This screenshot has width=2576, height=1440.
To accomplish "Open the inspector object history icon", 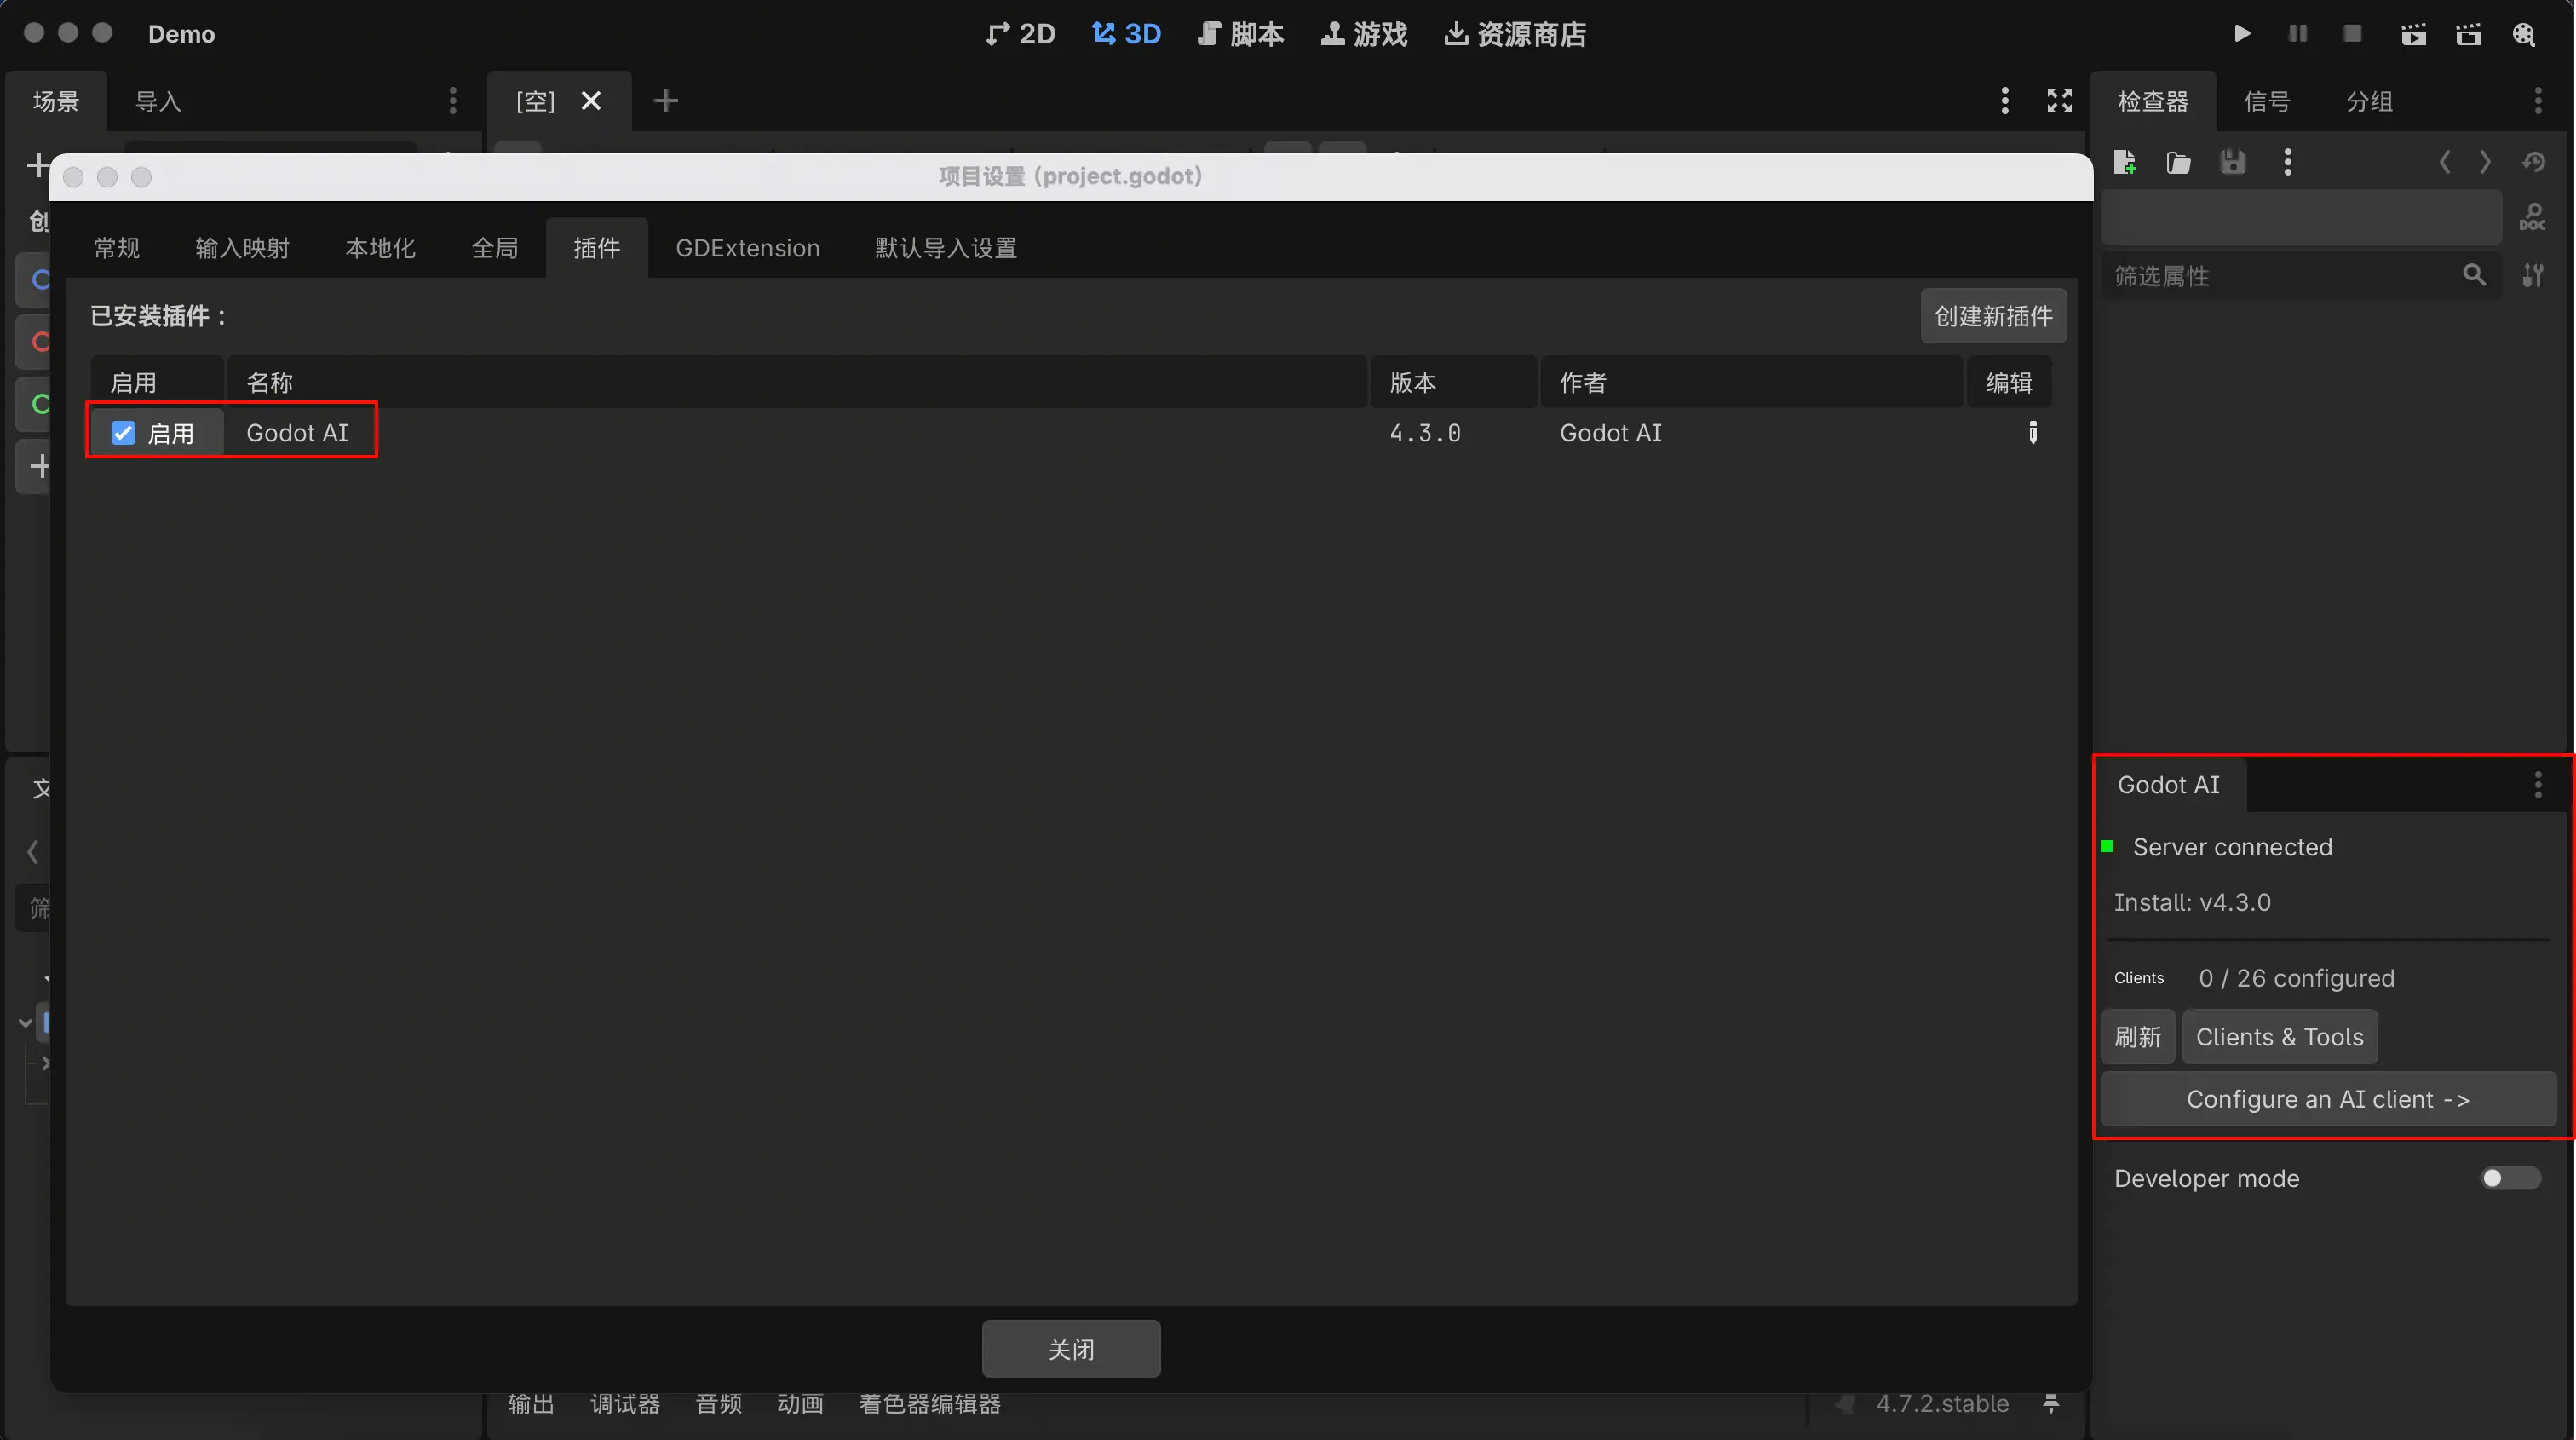I will [2533, 162].
